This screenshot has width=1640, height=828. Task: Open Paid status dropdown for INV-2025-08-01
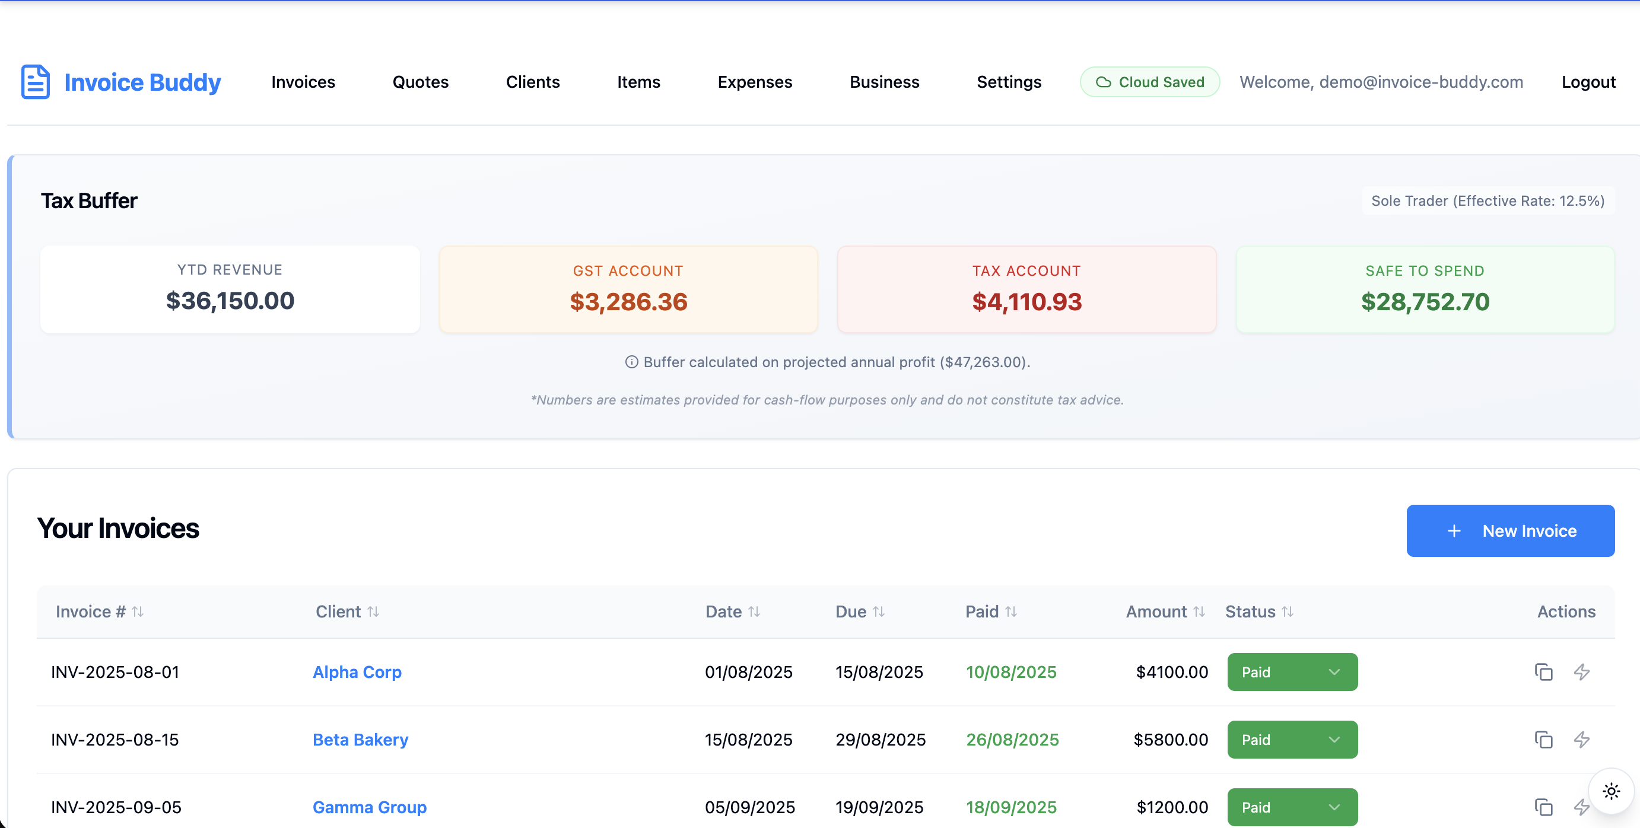coord(1292,672)
